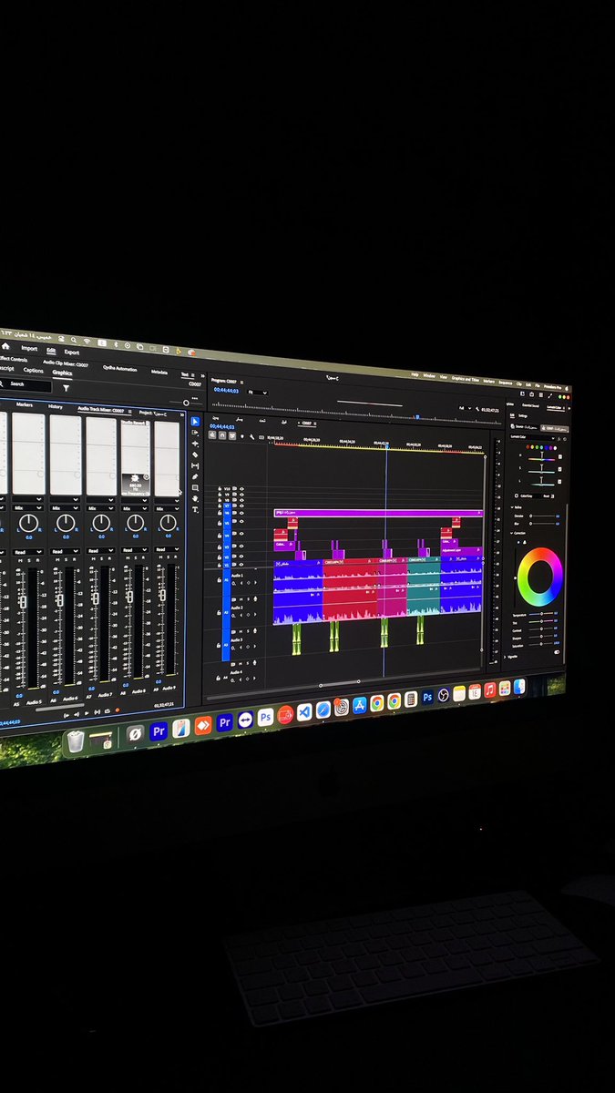Switch to the History panel tab
615x1093 pixels.
point(55,406)
